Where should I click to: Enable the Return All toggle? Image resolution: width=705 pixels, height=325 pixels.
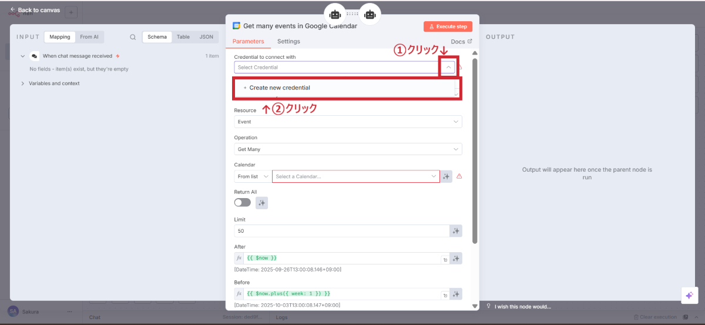coord(242,203)
